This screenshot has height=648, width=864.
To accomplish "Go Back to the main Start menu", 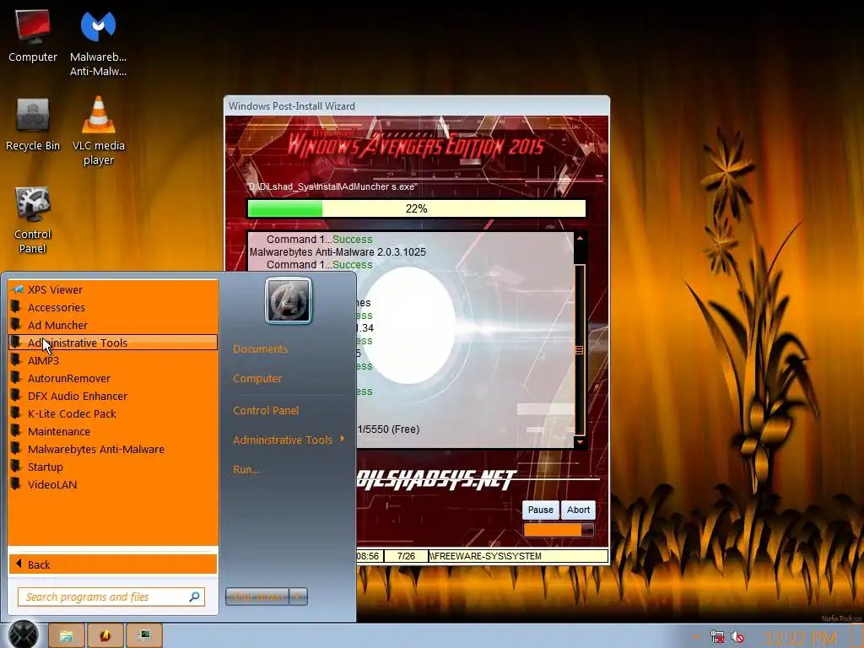I will coord(113,564).
